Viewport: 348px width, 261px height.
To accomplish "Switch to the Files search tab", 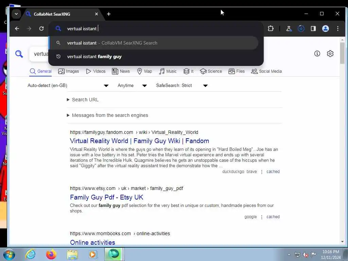I will coord(237,71).
